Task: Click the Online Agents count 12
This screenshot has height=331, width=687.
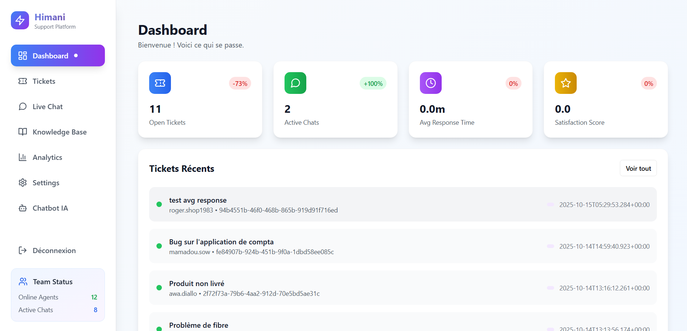Action: pos(94,297)
